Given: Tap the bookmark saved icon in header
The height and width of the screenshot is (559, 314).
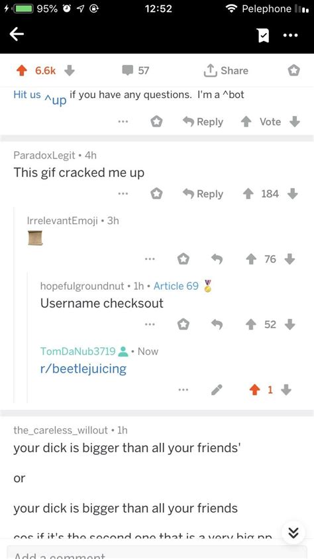Looking at the screenshot, I should [x=262, y=35].
